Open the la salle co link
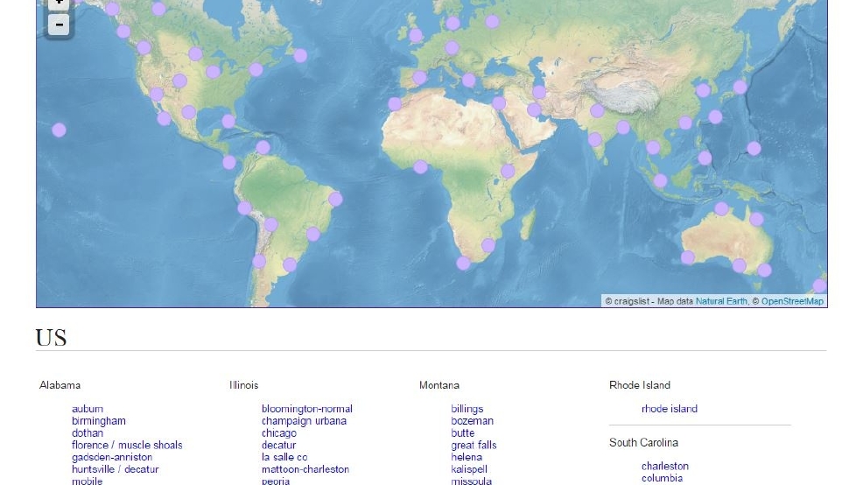Viewport: 863px width, 485px height. point(284,457)
